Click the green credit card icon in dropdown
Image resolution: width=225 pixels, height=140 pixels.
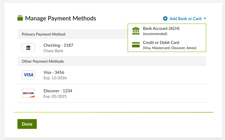tap(136, 45)
